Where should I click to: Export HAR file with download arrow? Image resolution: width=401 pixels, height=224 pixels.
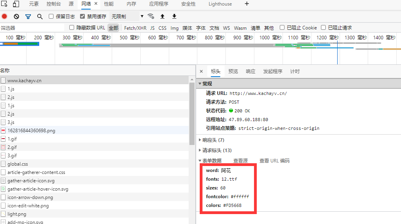[174, 16]
